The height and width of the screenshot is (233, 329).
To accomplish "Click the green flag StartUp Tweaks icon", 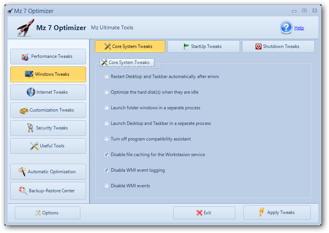I will (x=186, y=46).
